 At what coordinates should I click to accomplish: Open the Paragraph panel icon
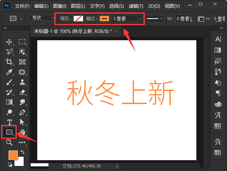tap(218, 93)
